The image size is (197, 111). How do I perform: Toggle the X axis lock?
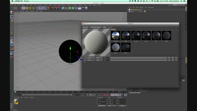tap(38, 8)
